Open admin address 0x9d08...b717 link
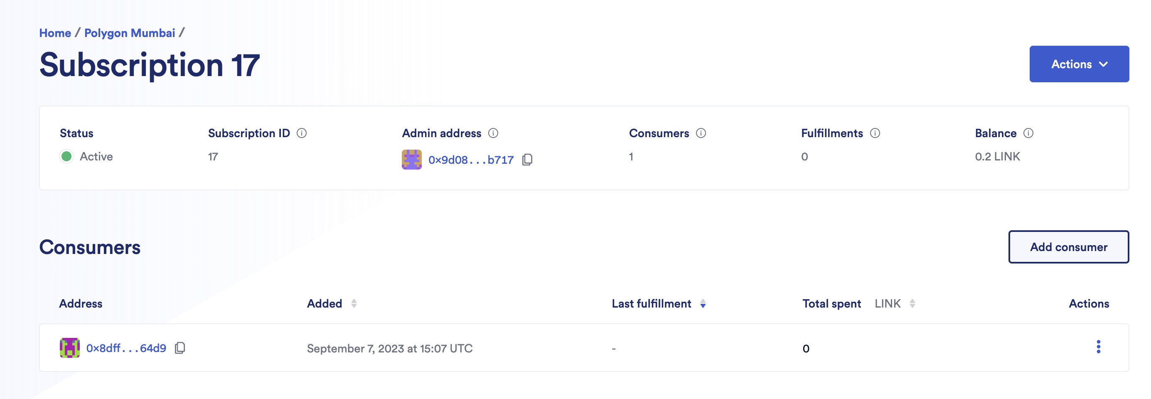 pos(470,160)
